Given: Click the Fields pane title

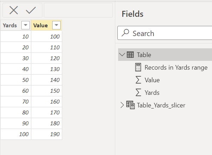Looking at the screenshot, I should (132, 14).
